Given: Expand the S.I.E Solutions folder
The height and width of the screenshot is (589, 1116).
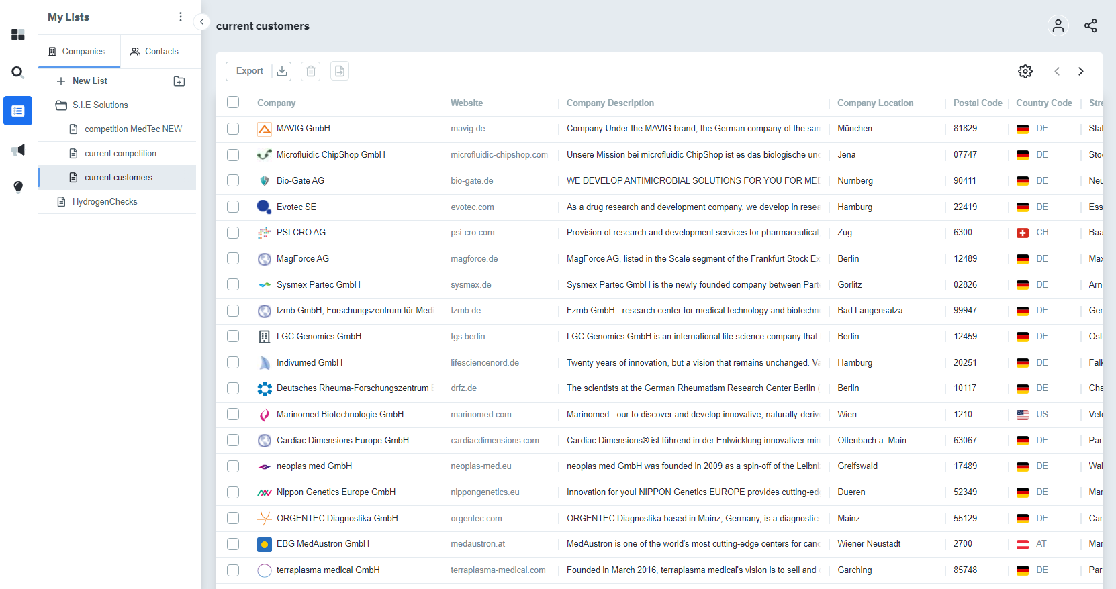Looking at the screenshot, I should click(x=91, y=105).
